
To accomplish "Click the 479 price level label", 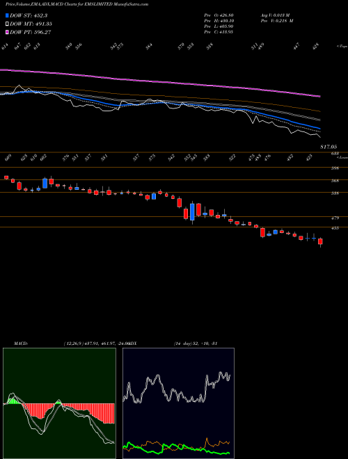I will pos(335,218).
